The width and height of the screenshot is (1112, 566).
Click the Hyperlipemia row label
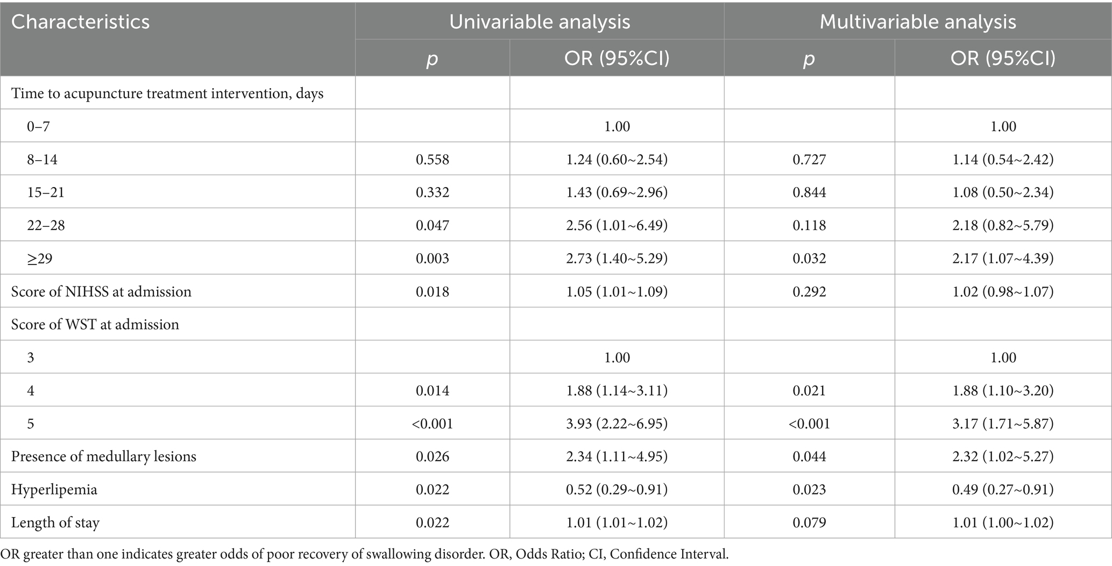coord(54,490)
